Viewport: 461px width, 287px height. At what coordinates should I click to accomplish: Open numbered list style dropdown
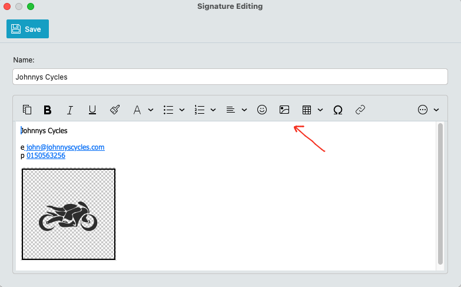coord(213,110)
